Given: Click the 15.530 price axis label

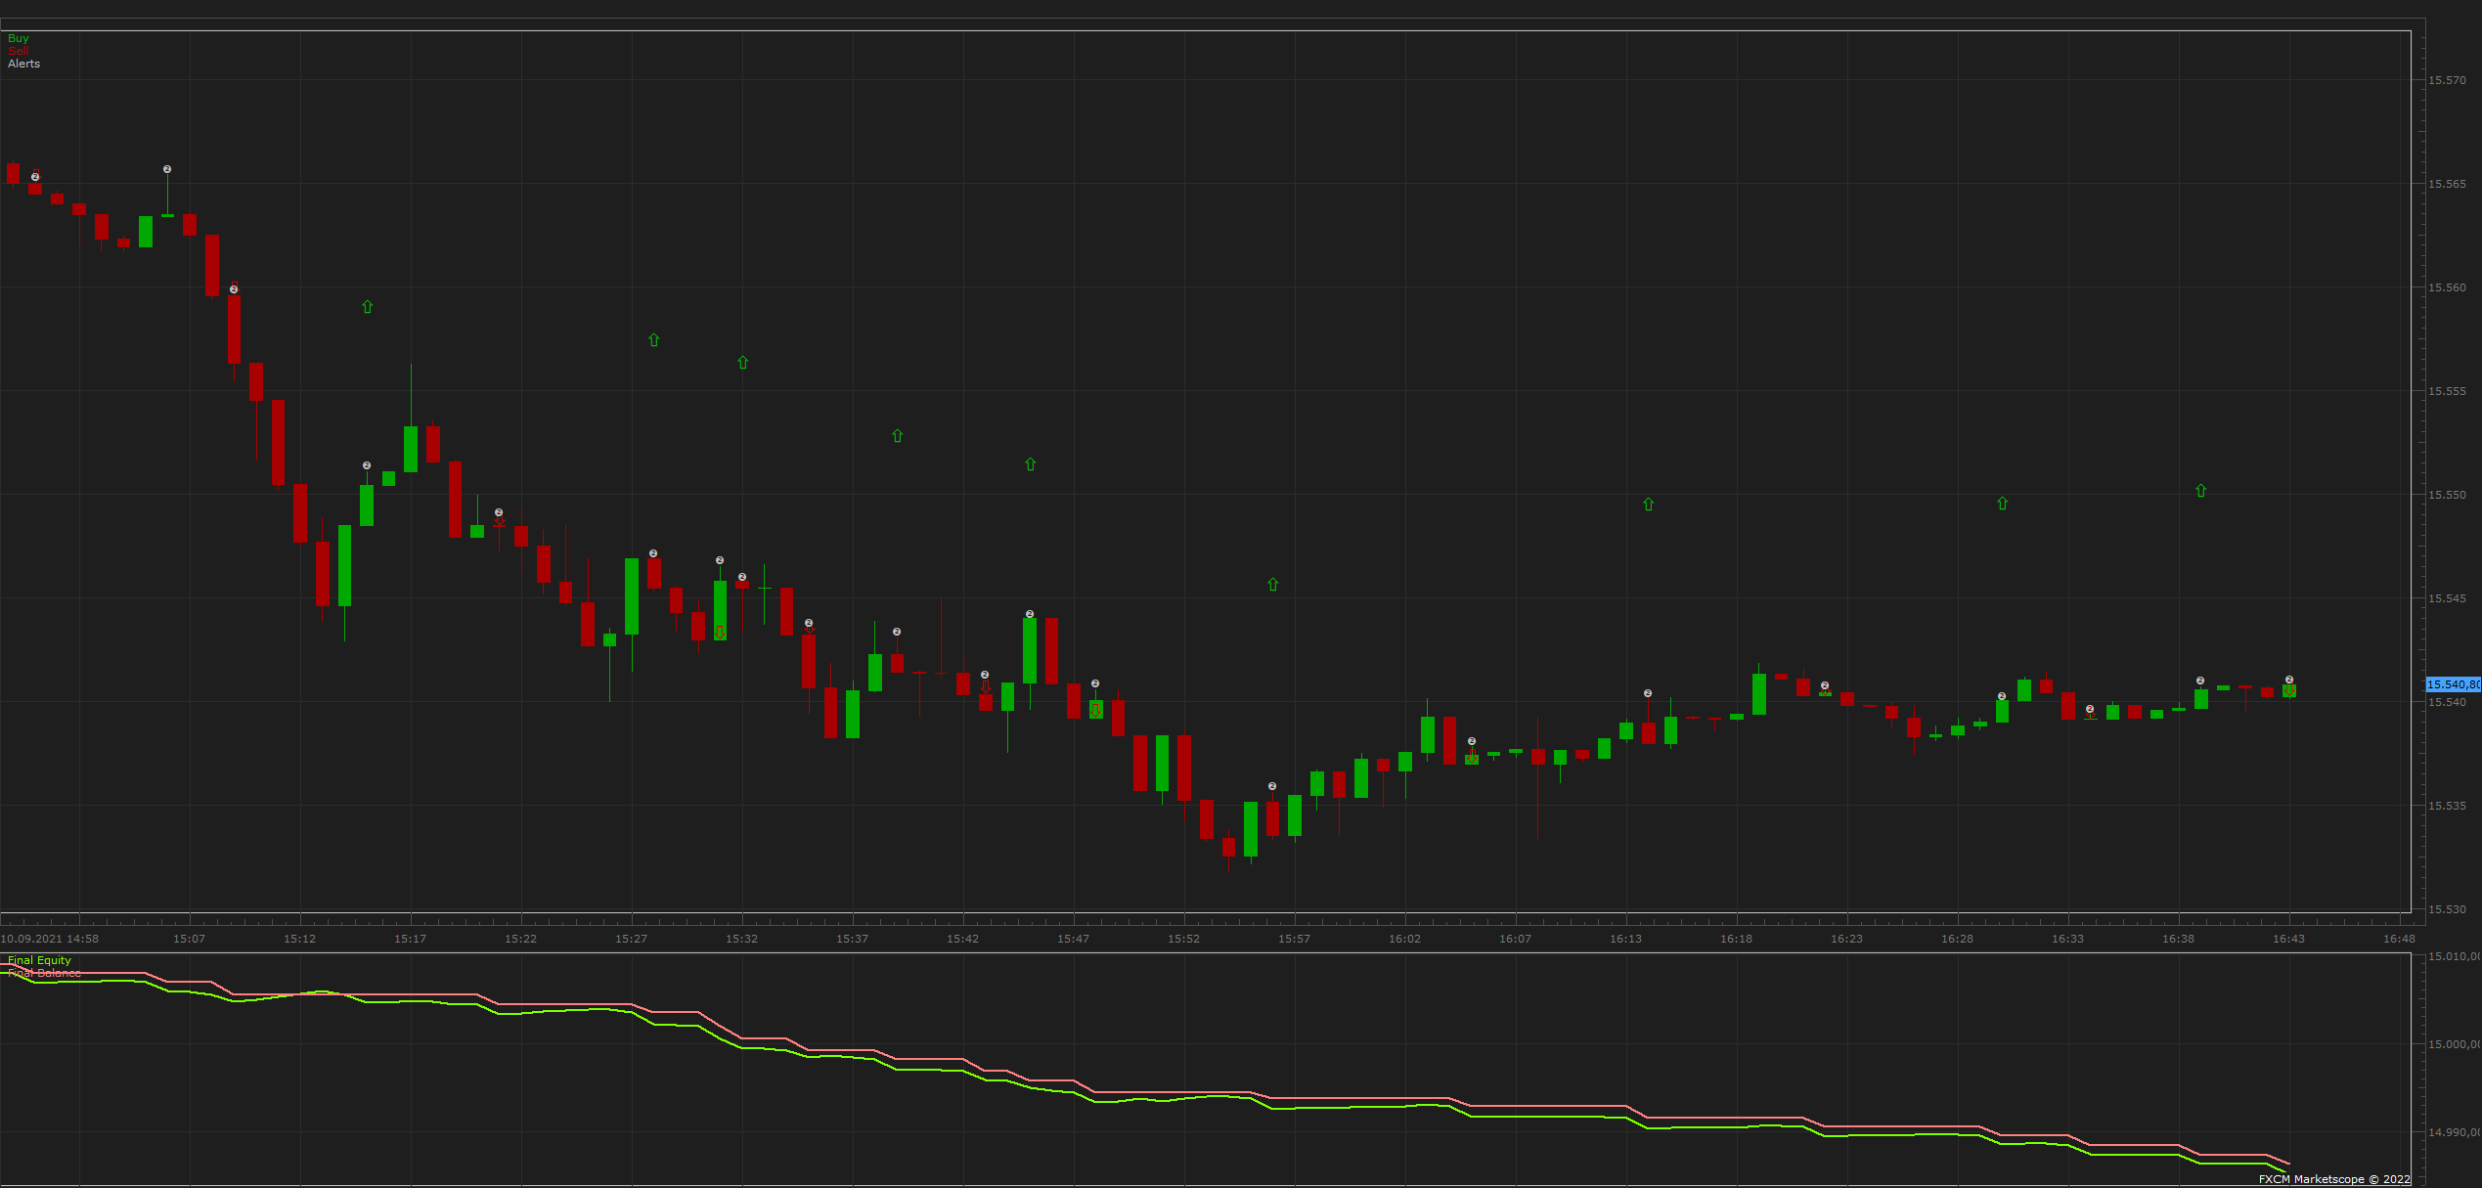Looking at the screenshot, I should tap(2447, 909).
